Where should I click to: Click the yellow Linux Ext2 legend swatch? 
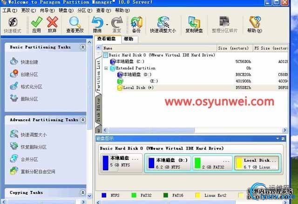(x=197, y=195)
